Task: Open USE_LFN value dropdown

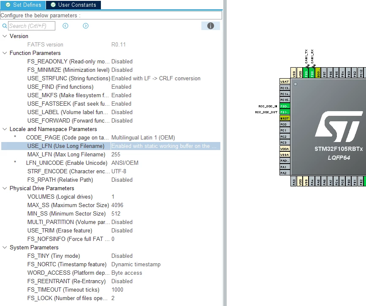Action: [165, 146]
